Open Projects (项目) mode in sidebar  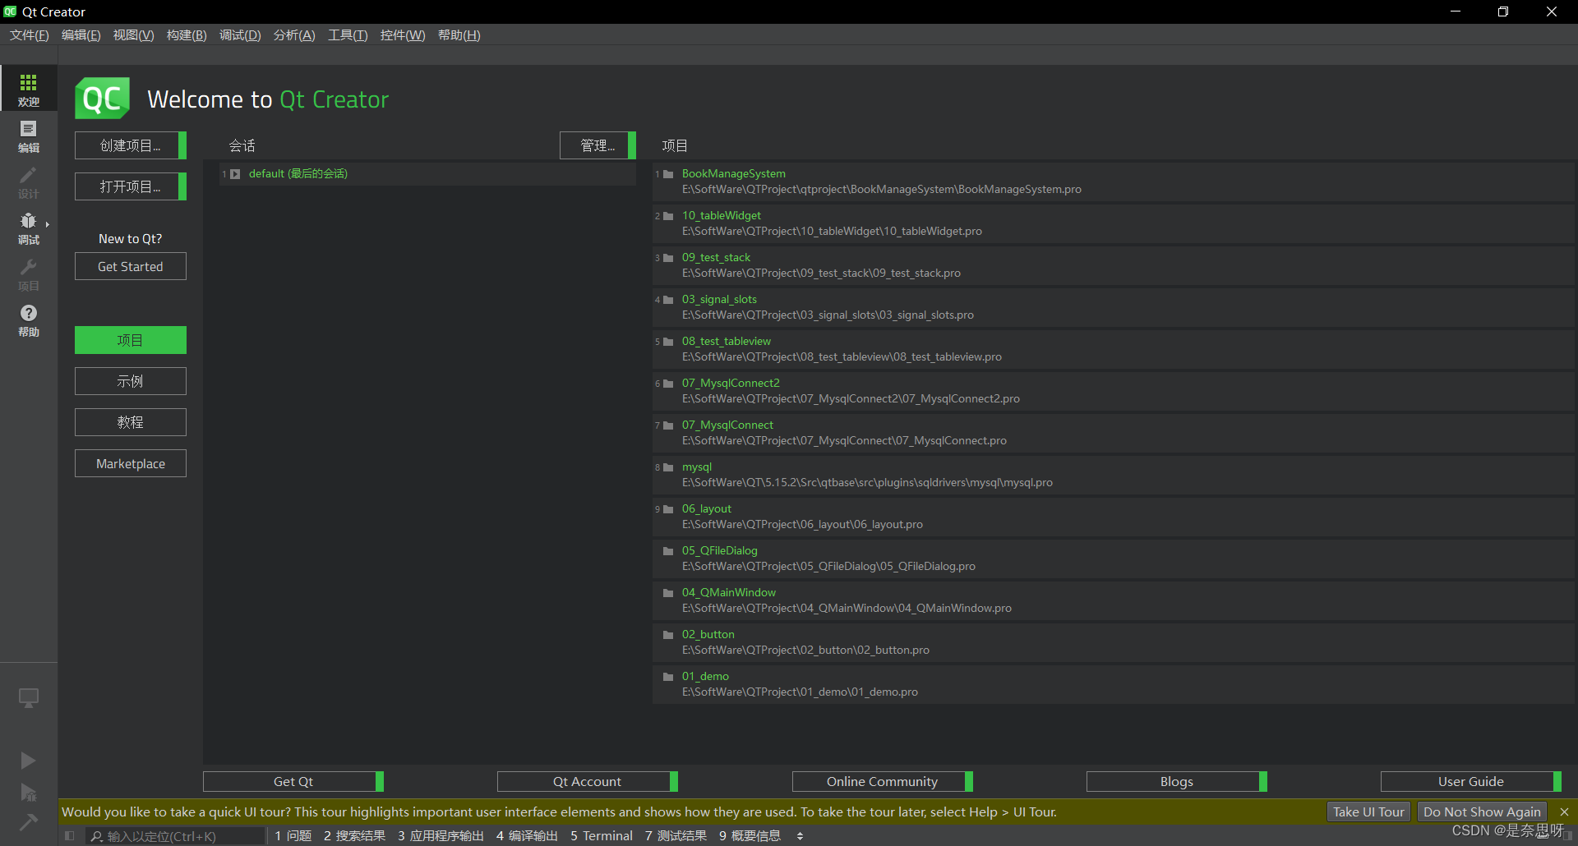29,274
